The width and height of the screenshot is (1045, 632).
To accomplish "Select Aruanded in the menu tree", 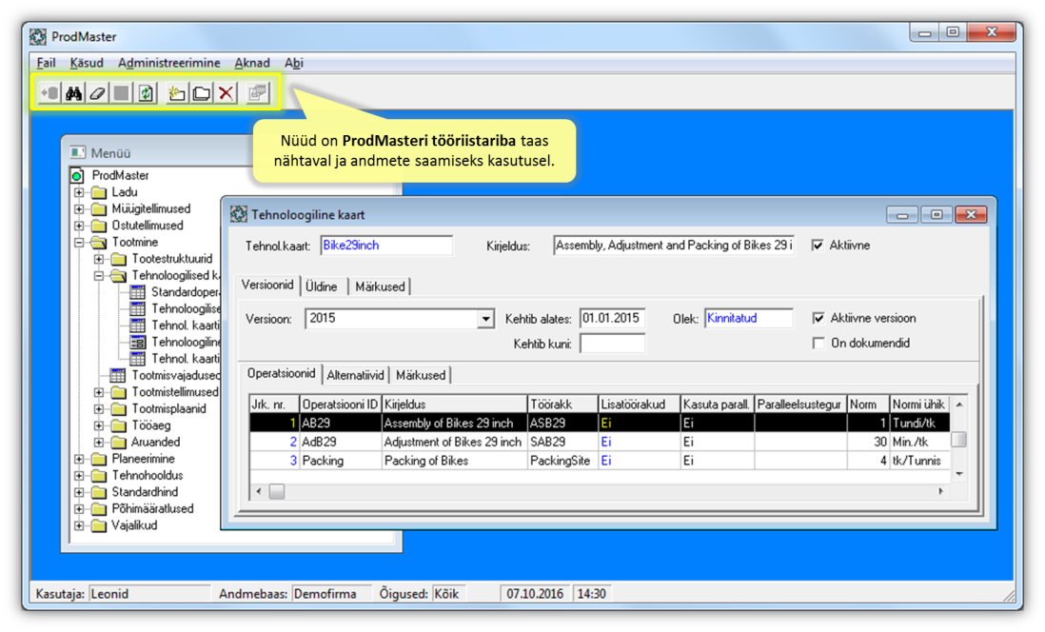I will click(x=156, y=442).
